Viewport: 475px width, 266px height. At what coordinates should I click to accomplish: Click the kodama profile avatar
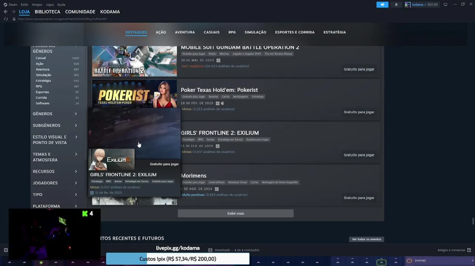[408, 4]
